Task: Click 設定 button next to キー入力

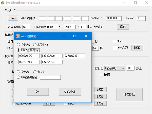Action: coord(137,47)
